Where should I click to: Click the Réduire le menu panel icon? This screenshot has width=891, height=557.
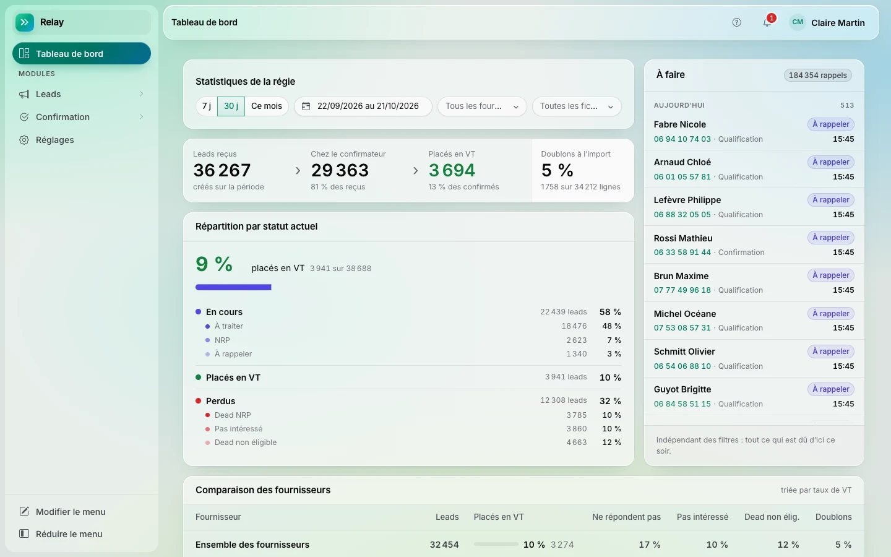point(24,534)
